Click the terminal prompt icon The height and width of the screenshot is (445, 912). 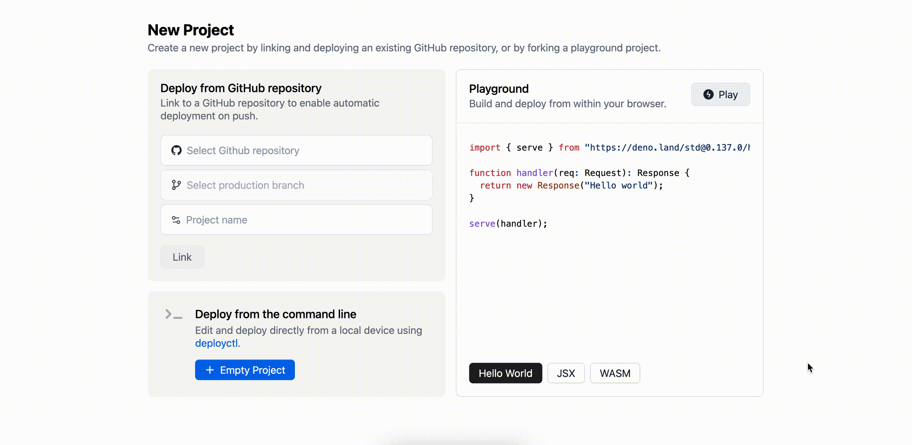(174, 314)
